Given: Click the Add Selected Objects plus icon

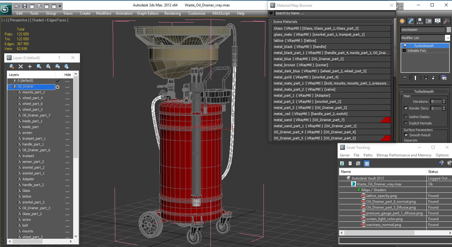Looking at the screenshot, I should [30, 66].
